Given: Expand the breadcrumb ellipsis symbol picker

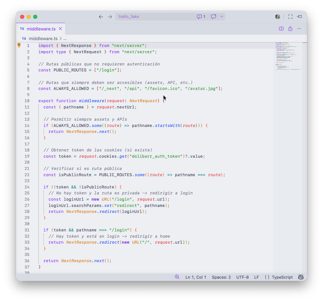Looking at the screenshot, I should click(65, 39).
